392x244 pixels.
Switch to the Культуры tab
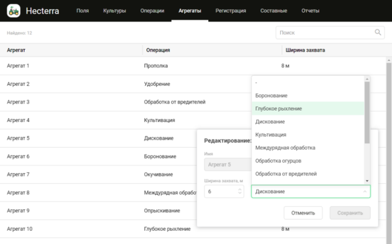[114, 11]
